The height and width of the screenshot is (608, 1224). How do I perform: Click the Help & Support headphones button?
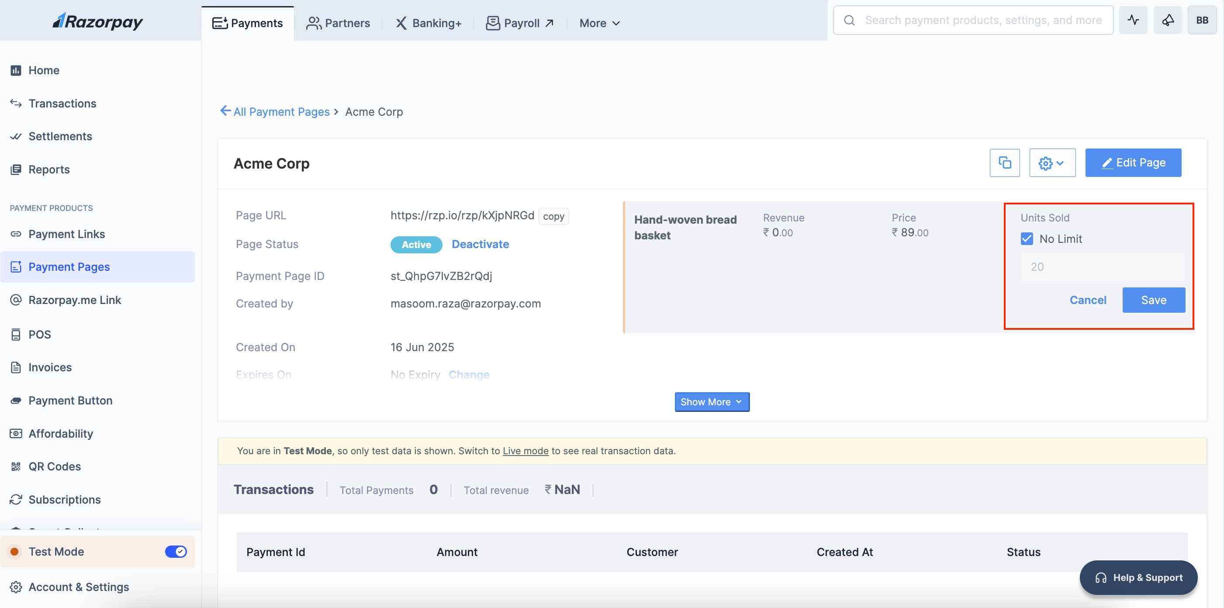[1138, 577]
